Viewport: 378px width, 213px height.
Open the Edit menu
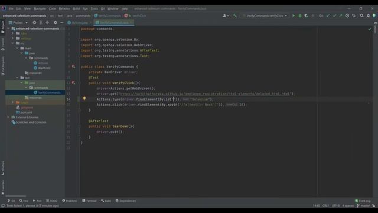click(19, 9)
